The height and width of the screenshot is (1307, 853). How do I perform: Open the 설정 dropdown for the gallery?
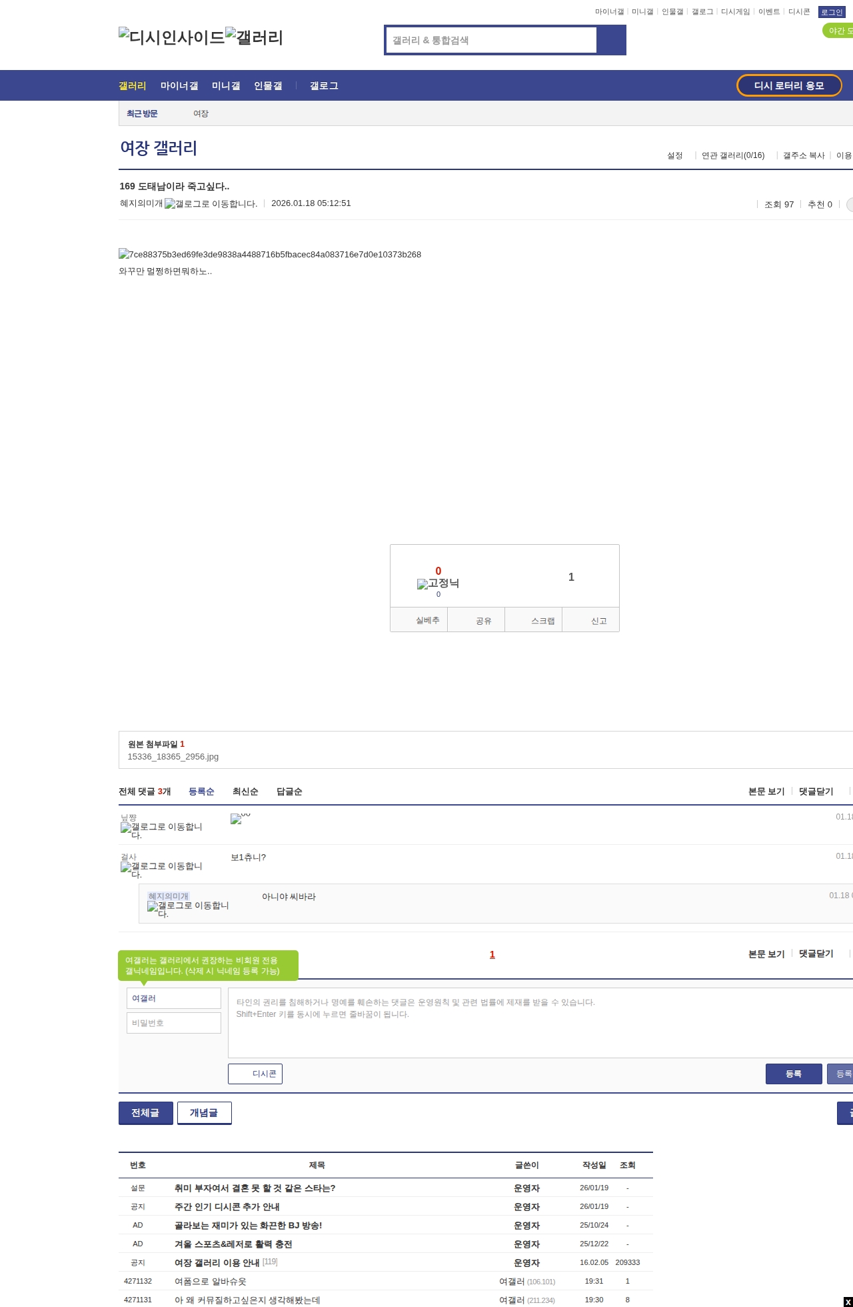point(675,155)
